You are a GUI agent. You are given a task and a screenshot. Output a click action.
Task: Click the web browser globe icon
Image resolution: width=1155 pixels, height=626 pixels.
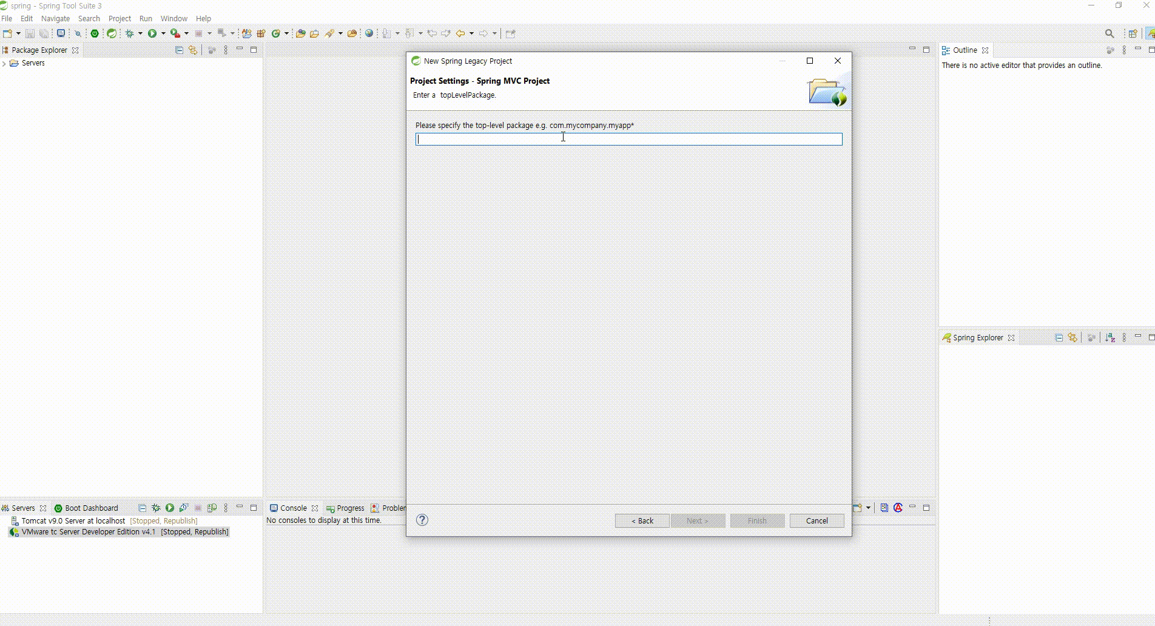[x=369, y=33]
